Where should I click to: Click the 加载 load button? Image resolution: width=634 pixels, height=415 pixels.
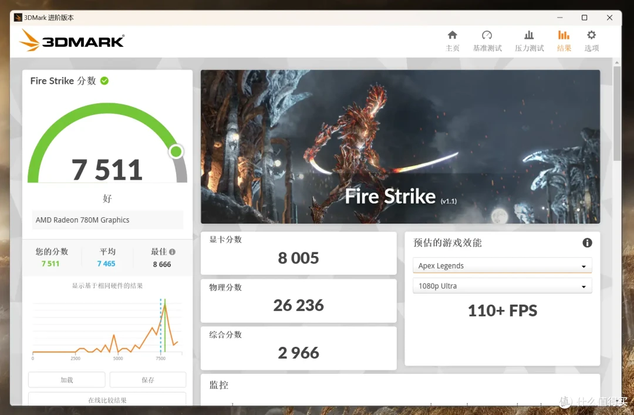[x=67, y=380]
